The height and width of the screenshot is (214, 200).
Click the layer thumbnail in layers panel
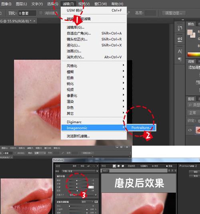click(x=198, y=130)
